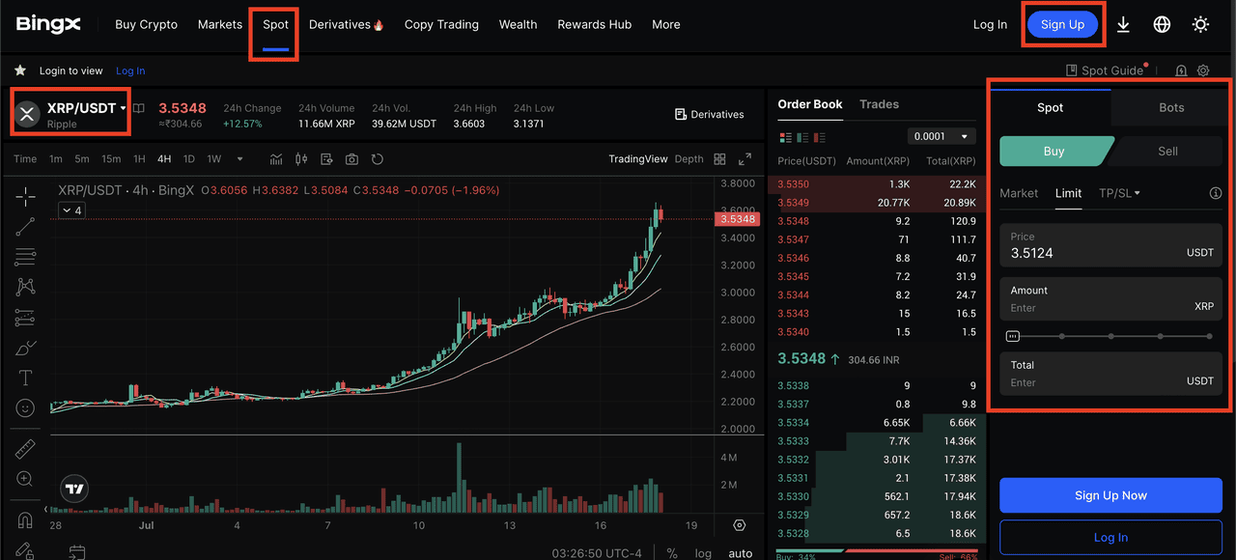
Task: Click the amount percentage slider handle
Action: pyautogui.click(x=1012, y=336)
